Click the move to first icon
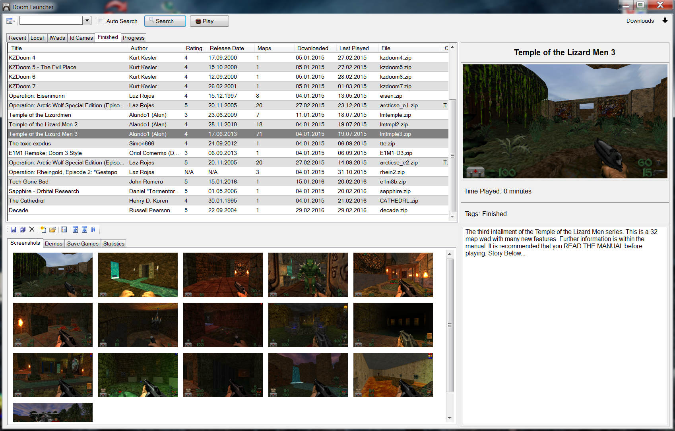Viewport: 675px width, 431px height. point(93,230)
